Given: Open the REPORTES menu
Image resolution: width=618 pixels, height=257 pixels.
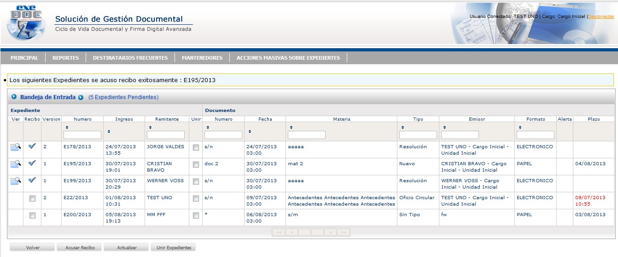Looking at the screenshot, I should point(66,58).
